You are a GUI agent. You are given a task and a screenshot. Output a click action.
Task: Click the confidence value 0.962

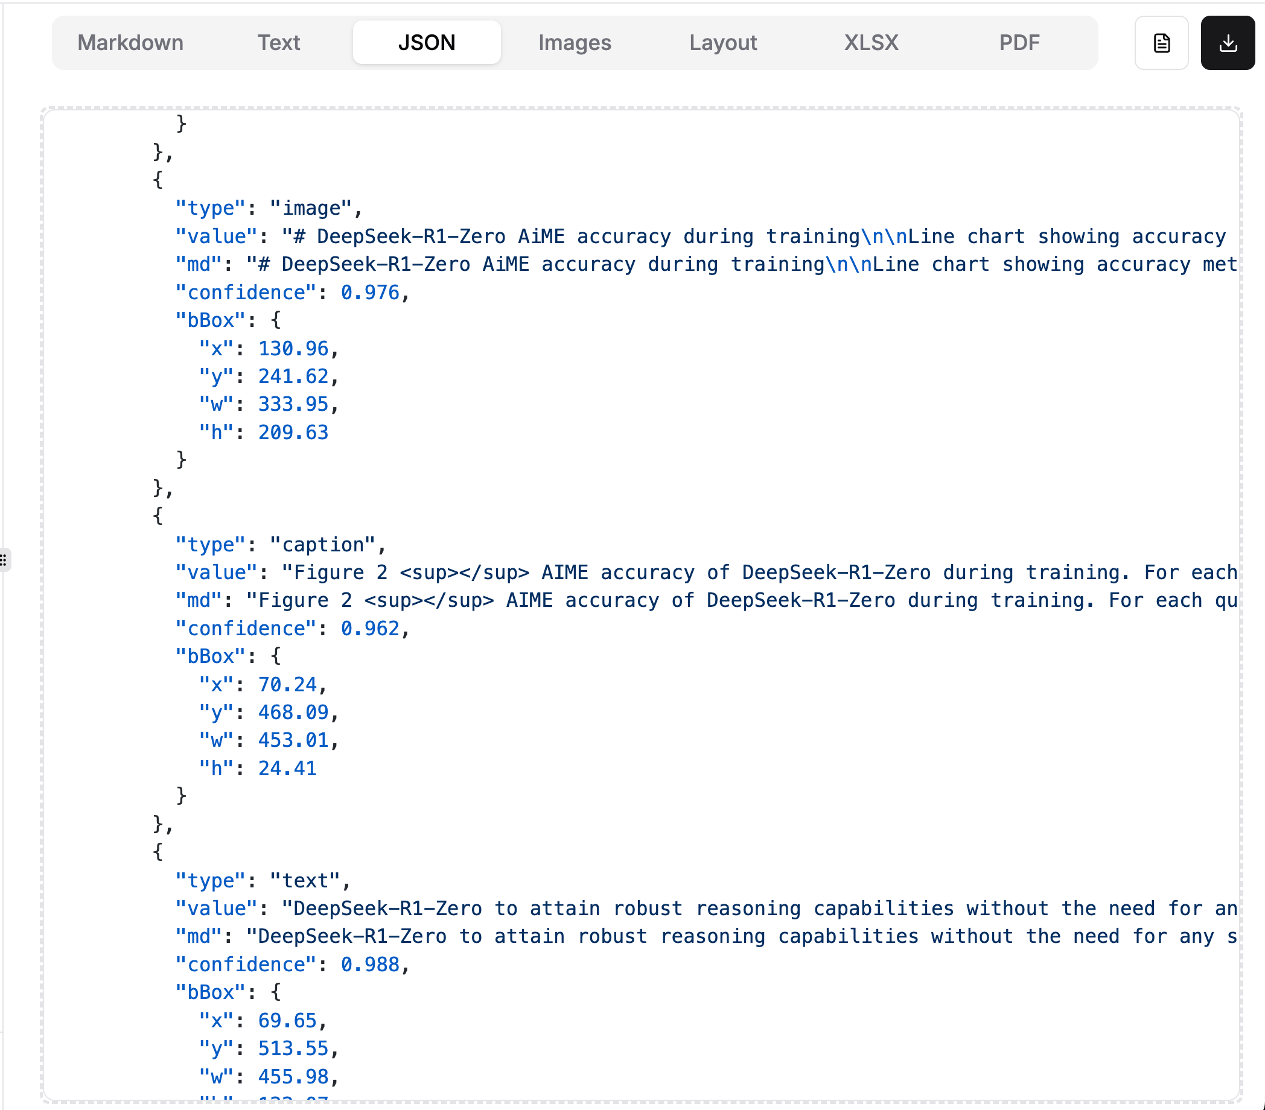point(369,629)
